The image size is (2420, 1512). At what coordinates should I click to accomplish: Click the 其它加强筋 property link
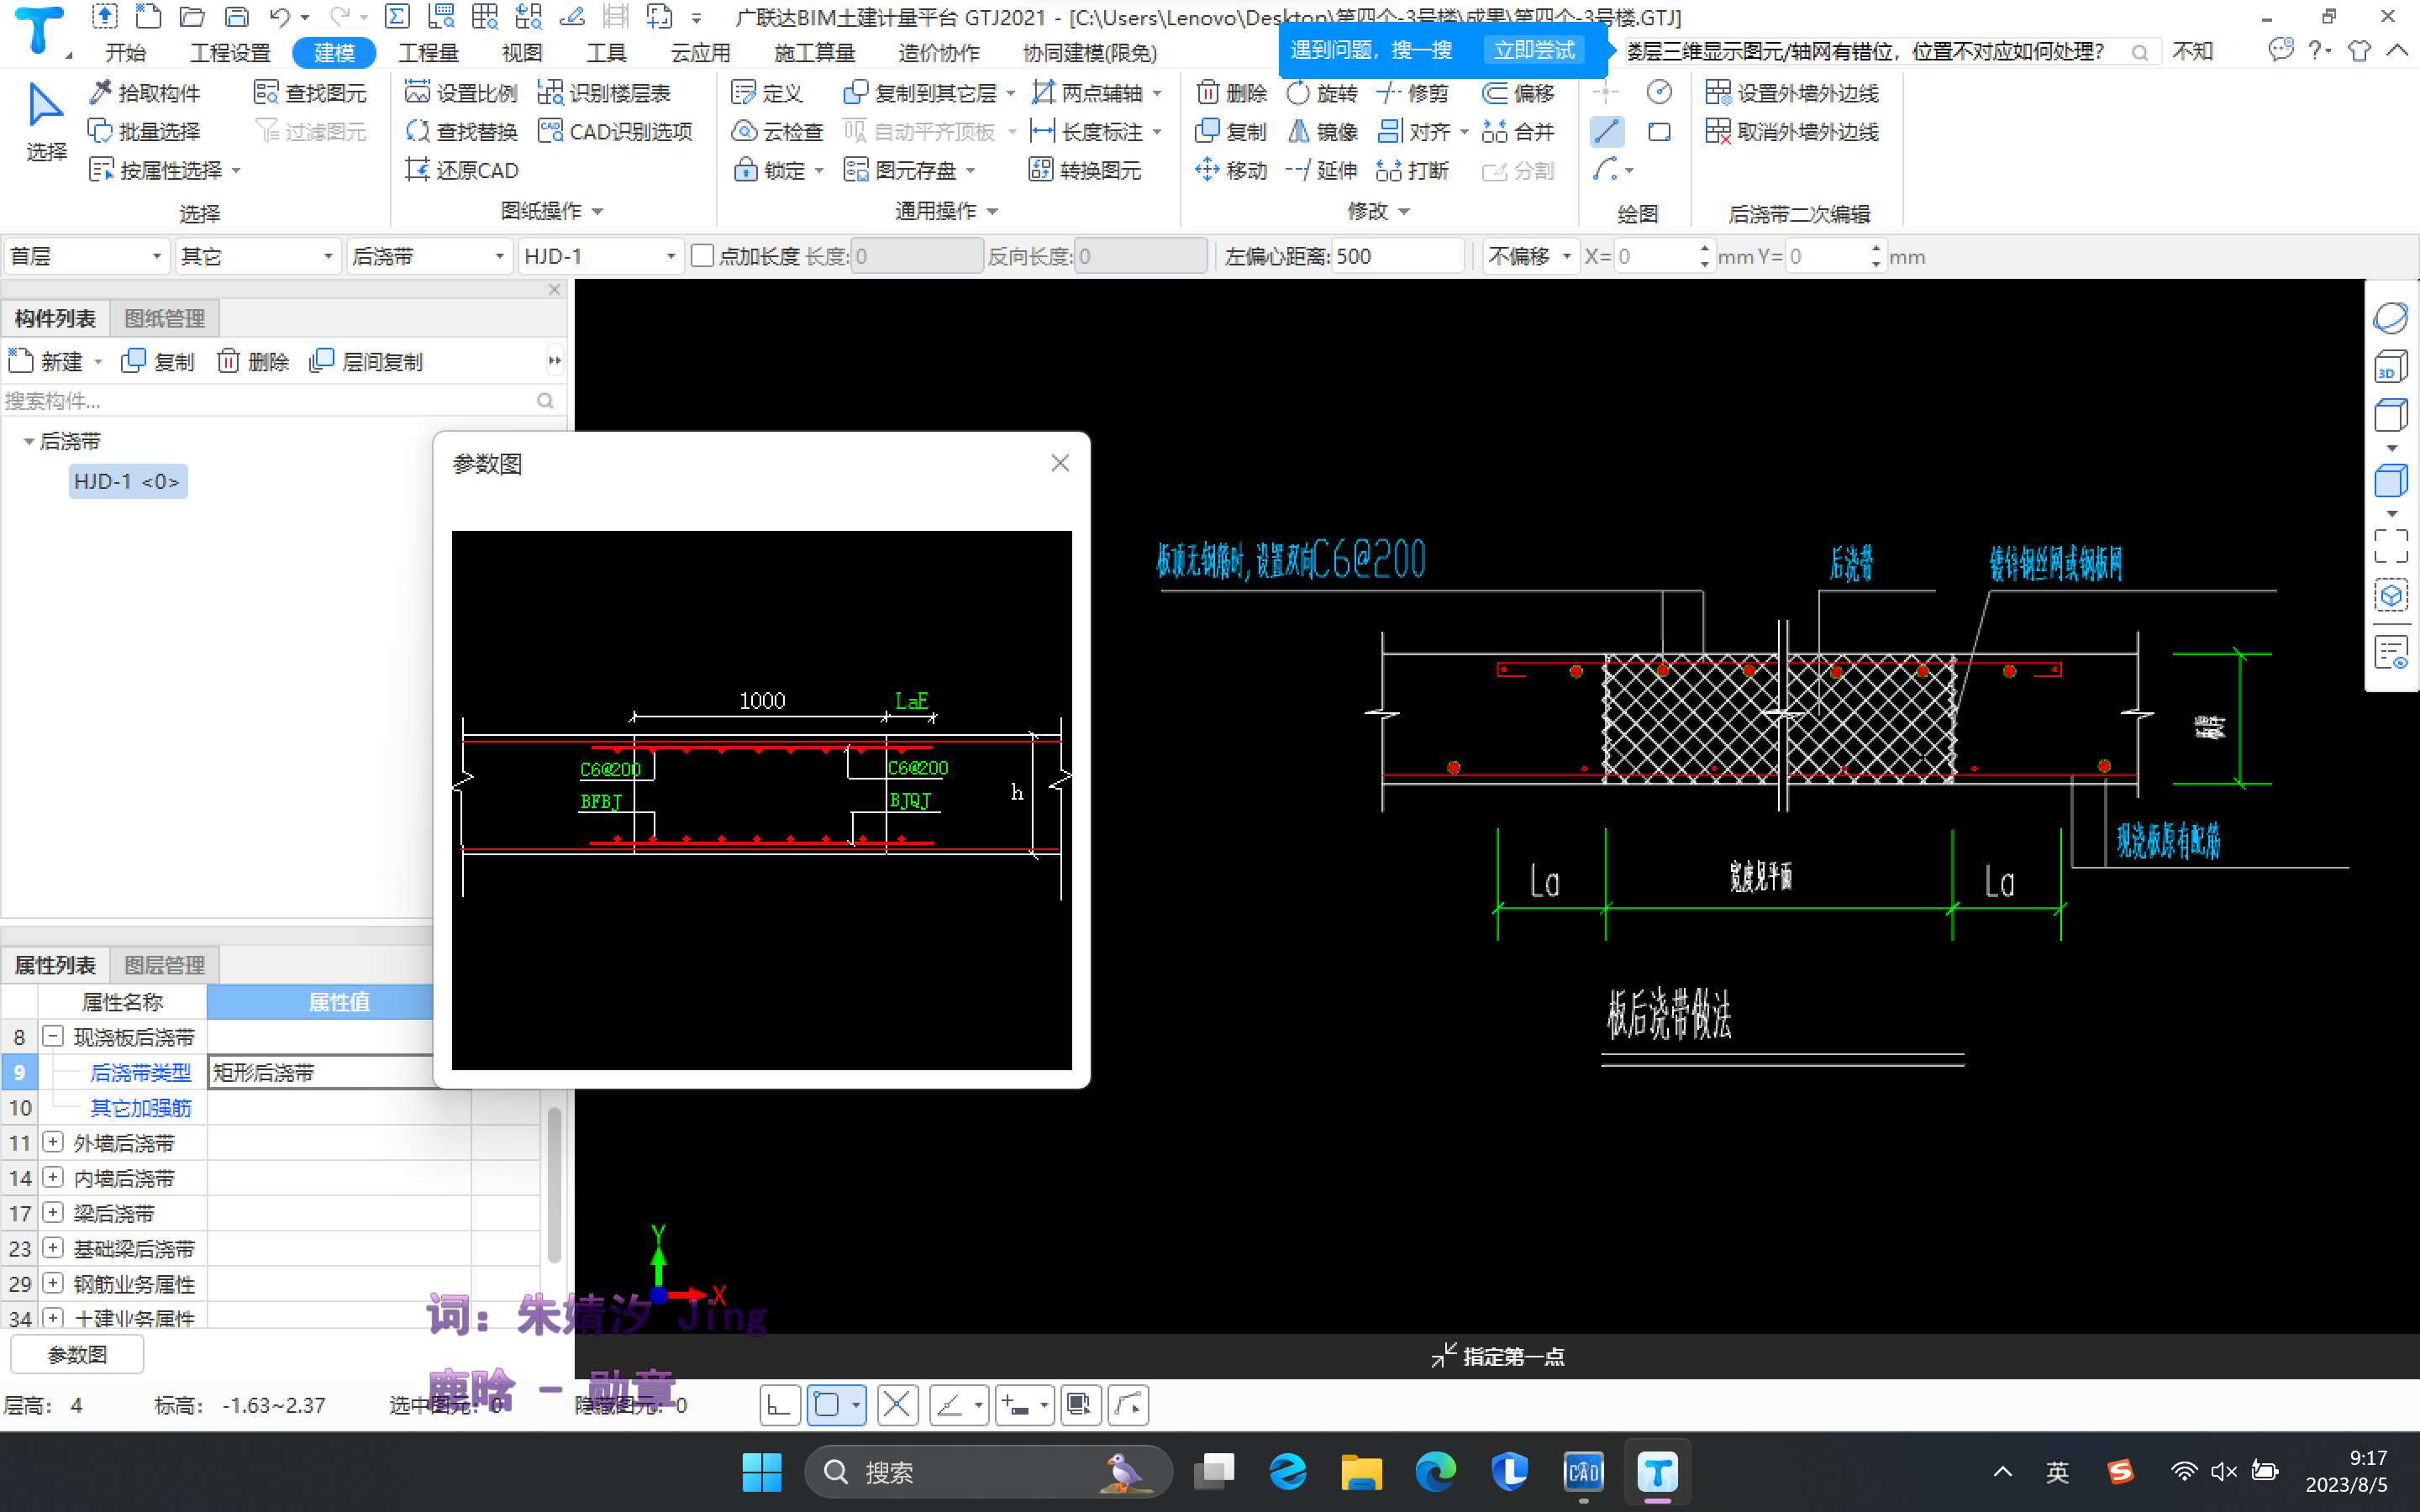coord(140,1108)
